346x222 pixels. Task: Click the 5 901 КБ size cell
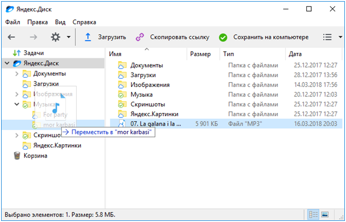(207, 124)
